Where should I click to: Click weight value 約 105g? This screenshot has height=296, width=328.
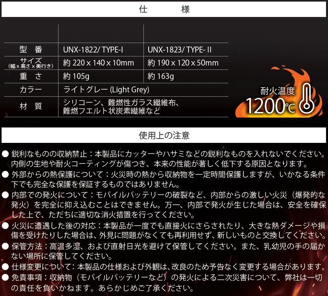pyautogui.click(x=76, y=76)
